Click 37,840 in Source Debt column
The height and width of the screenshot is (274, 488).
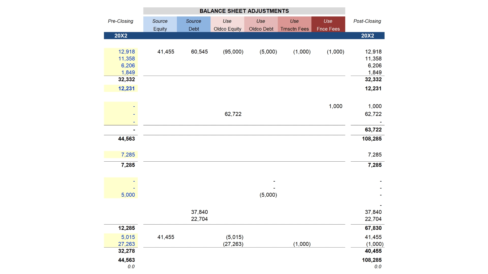199,212
